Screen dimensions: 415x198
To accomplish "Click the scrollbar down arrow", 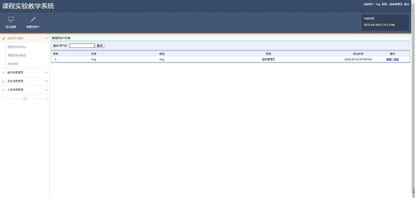I will 413,196.
